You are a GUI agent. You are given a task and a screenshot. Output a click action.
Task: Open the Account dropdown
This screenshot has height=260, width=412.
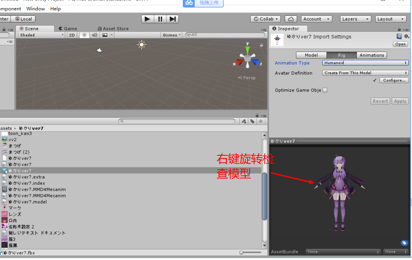317,19
